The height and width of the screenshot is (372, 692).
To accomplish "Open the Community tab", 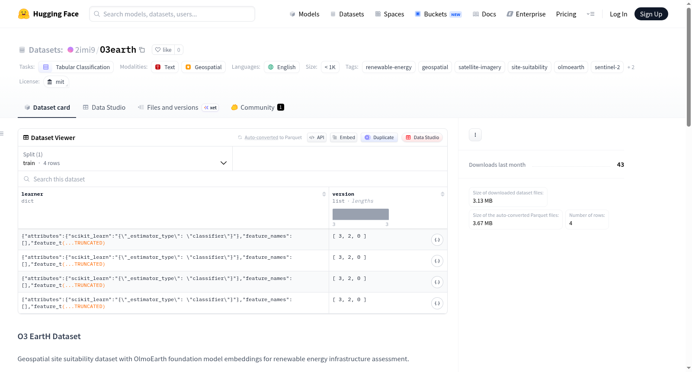I will pos(257,108).
